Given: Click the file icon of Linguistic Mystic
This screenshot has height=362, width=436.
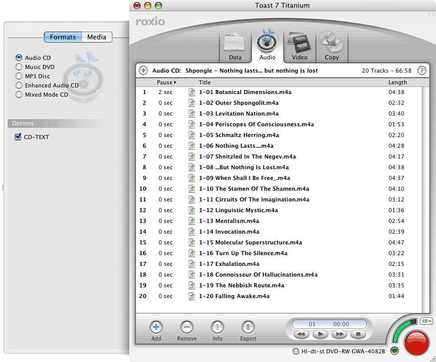Looking at the screenshot, I should [x=192, y=210].
